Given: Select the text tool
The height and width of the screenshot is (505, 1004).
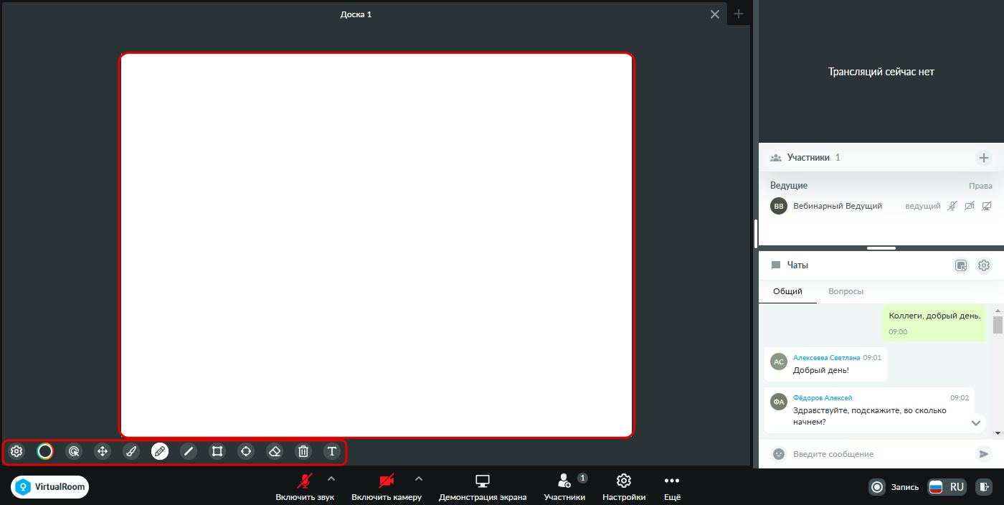Looking at the screenshot, I should 332,451.
